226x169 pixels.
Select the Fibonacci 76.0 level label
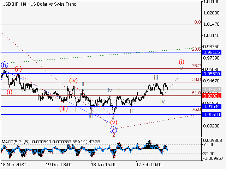coord(196,109)
